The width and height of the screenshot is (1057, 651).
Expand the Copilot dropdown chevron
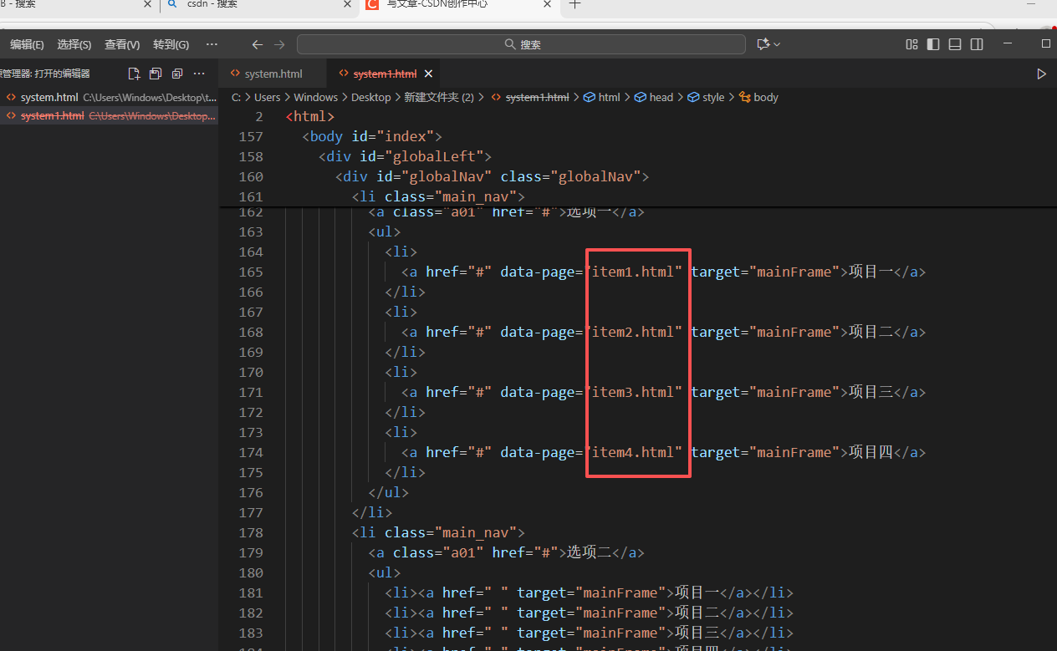click(x=777, y=44)
